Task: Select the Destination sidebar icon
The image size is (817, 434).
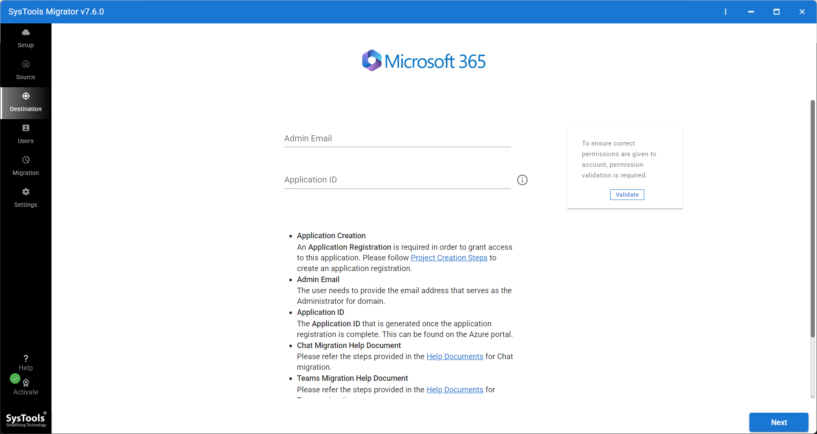Action: pyautogui.click(x=26, y=102)
